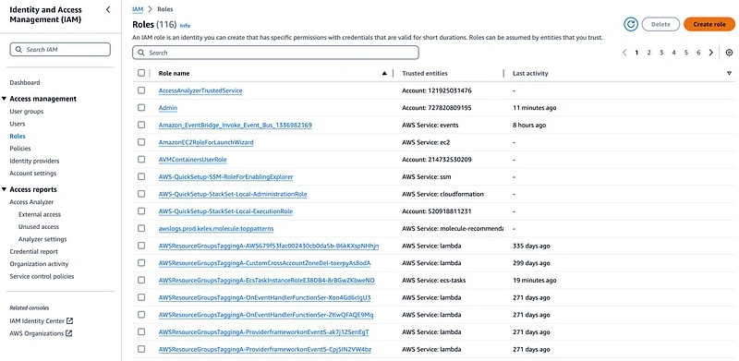
Task: Sort by Role name ascending arrow
Action: click(384, 74)
